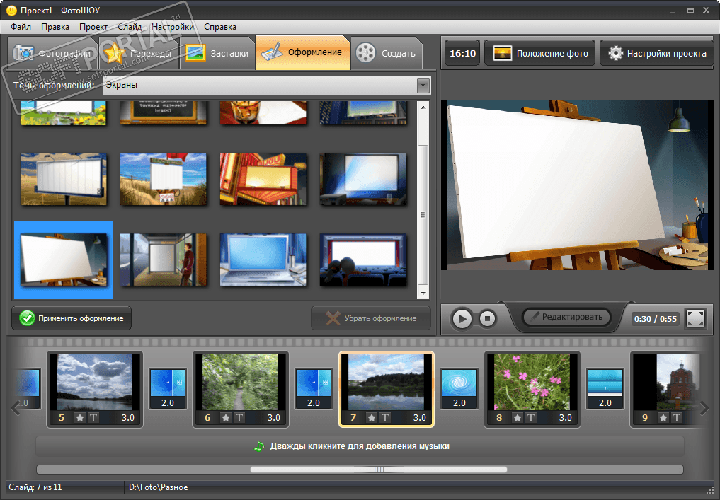Click the T text icon on slide 7
Screen dimensions: 720x500
(x=385, y=417)
